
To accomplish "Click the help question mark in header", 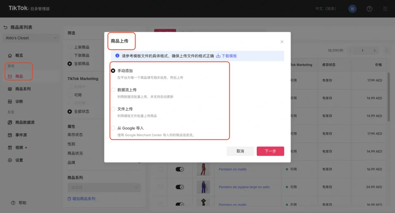I will click(x=369, y=9).
